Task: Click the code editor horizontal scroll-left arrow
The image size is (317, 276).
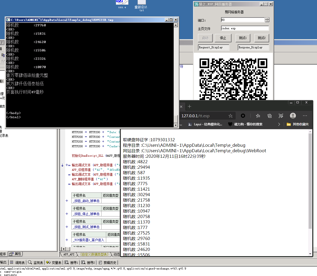Action: tap(63, 249)
